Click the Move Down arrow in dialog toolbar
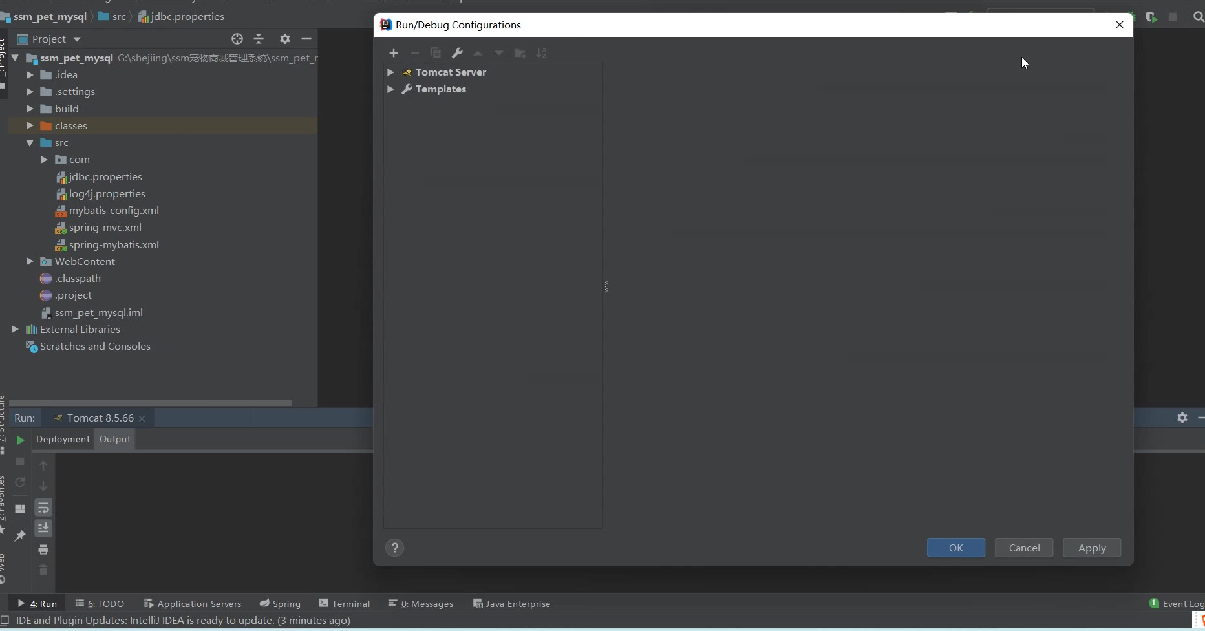The width and height of the screenshot is (1205, 631). pos(499,53)
